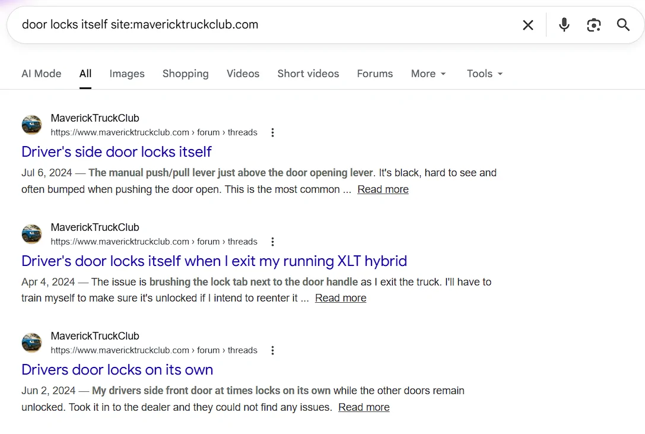This screenshot has width=645, height=434.
Task: Click the URL breadcrumb above 'Drivers door locks on its own'
Action: pos(154,350)
